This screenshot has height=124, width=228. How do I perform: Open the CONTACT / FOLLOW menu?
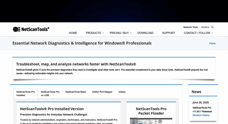[197, 33]
